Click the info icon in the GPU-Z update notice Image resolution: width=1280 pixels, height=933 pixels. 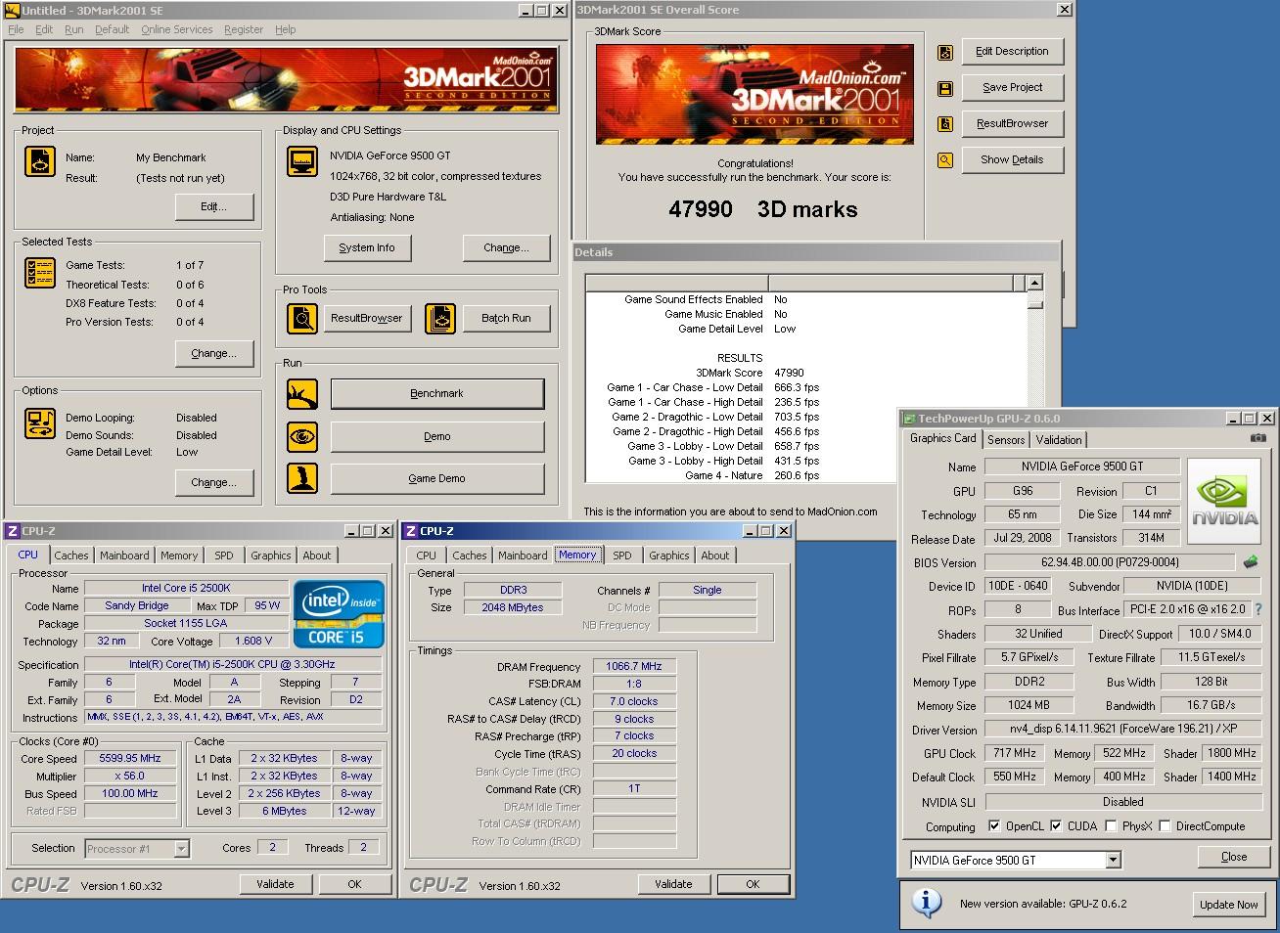[x=926, y=903]
